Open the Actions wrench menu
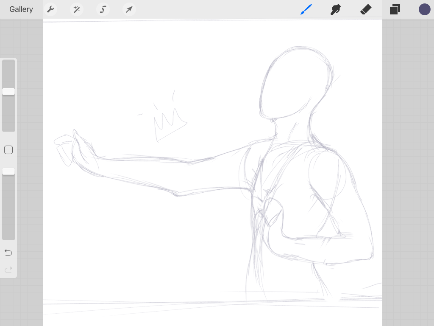The width and height of the screenshot is (434, 326). tap(50, 9)
